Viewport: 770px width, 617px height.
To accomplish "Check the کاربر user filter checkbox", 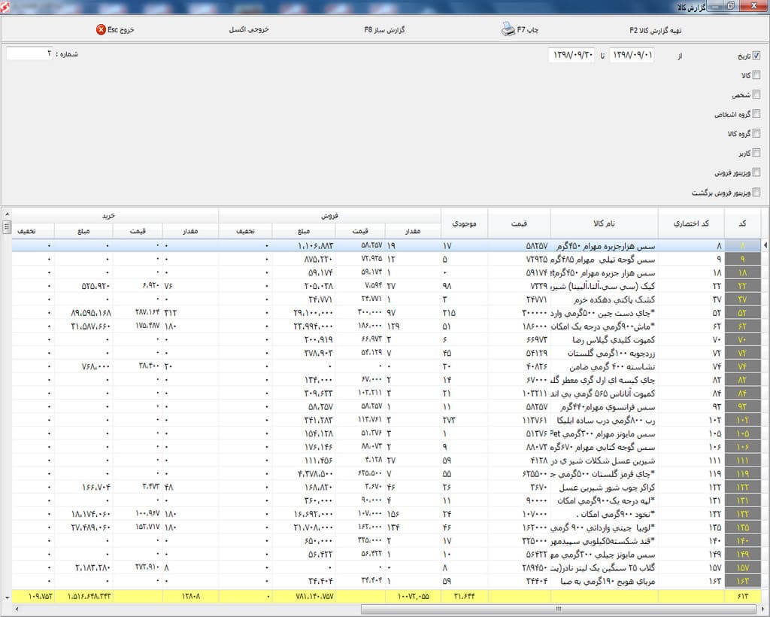I will 756,153.
